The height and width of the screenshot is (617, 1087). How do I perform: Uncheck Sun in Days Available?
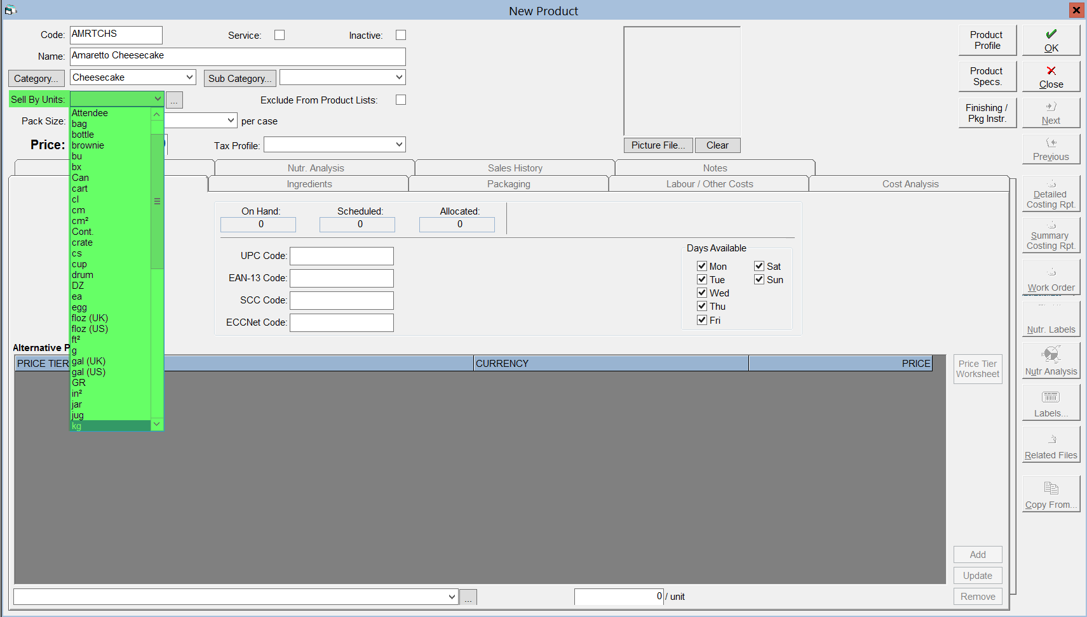coord(759,279)
